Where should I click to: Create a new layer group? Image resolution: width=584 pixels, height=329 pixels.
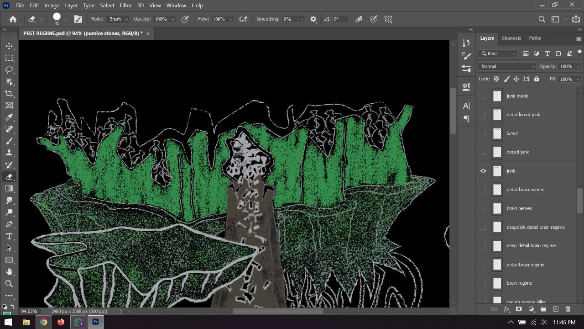point(543,309)
